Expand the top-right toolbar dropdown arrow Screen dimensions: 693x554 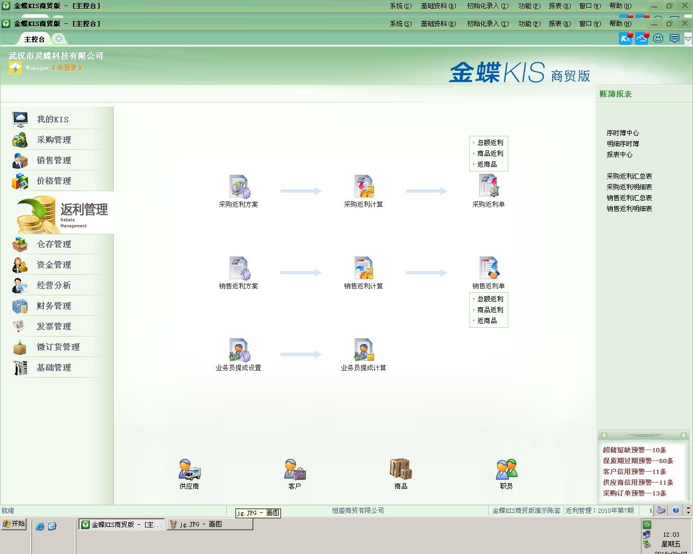pos(688,38)
